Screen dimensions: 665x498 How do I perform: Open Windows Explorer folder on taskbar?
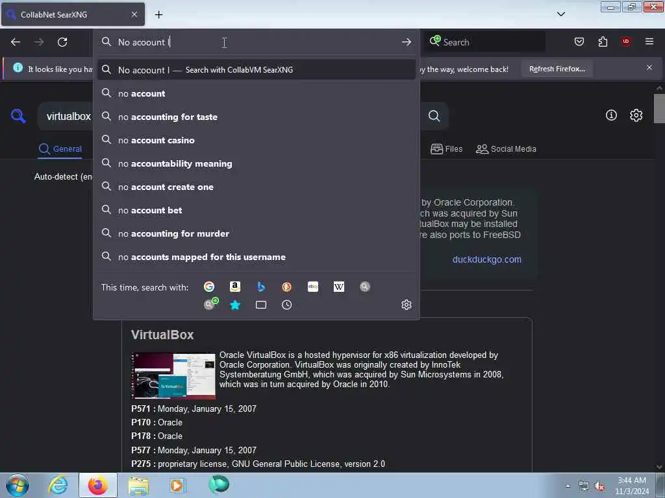coord(138,486)
